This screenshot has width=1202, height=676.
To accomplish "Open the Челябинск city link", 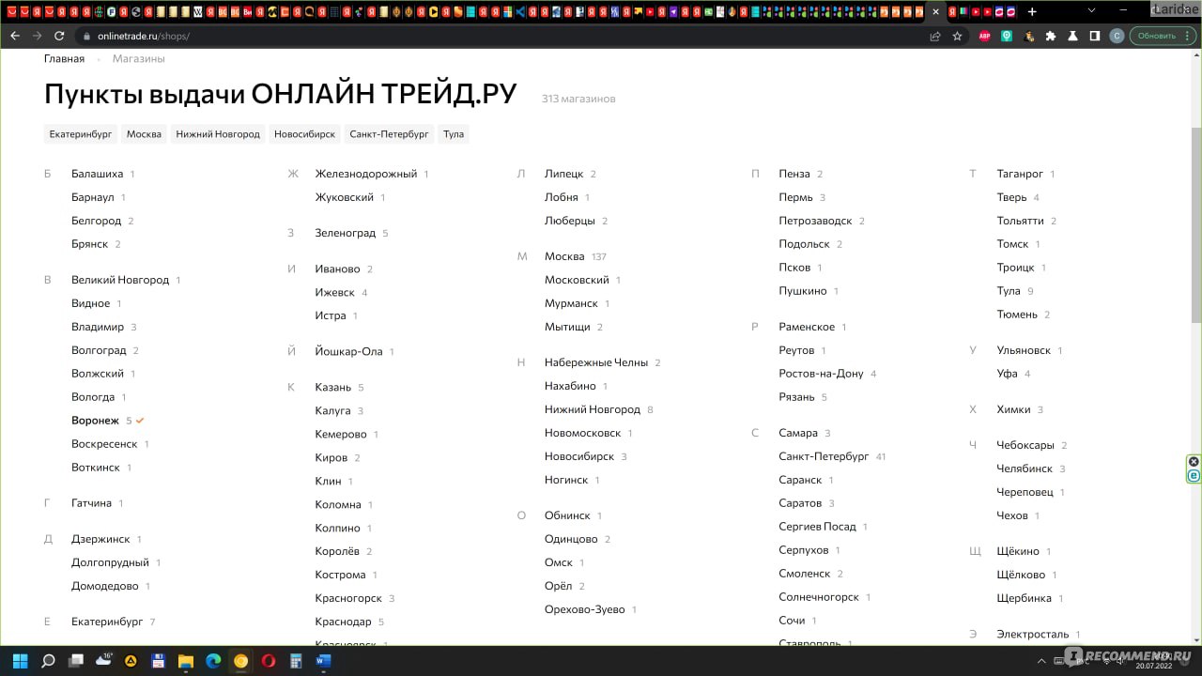I will pos(1025,469).
